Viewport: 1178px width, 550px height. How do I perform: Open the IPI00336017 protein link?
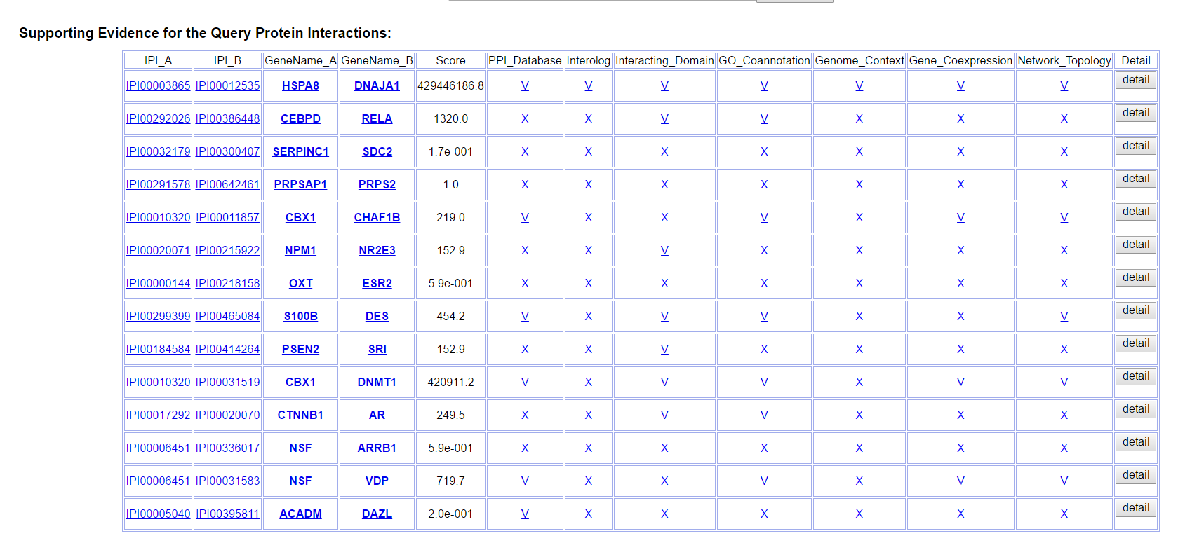227,448
